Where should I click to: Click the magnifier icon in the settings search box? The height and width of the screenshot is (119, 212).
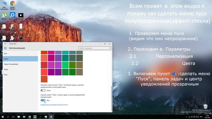(x=110, y=48)
